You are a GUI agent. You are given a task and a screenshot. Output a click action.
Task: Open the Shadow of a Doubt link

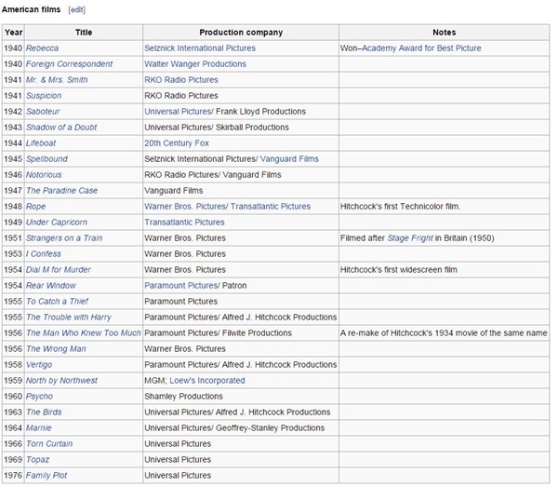click(x=61, y=128)
